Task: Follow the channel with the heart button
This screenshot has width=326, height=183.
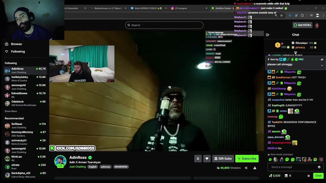Action: [x=207, y=159]
